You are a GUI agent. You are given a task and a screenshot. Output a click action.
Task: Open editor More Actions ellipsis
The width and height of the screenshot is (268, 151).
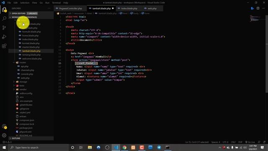pos(263,8)
